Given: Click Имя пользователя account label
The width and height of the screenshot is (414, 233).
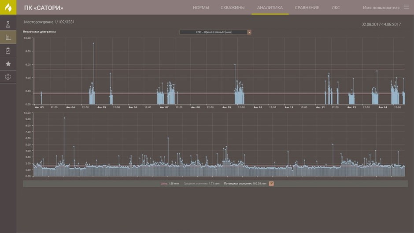Looking at the screenshot, I should click(x=381, y=7).
